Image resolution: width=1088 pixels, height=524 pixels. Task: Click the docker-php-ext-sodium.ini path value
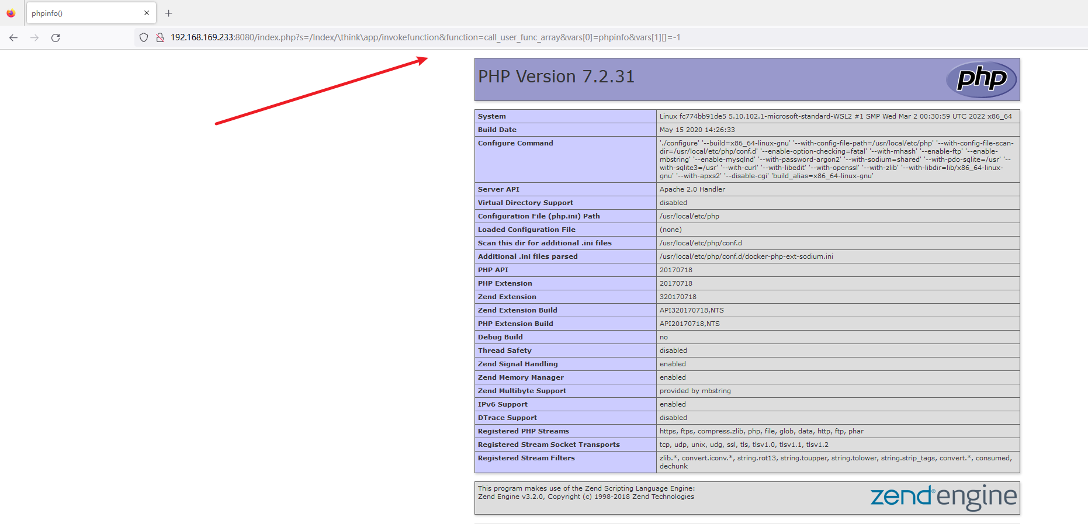pyautogui.click(x=746, y=256)
